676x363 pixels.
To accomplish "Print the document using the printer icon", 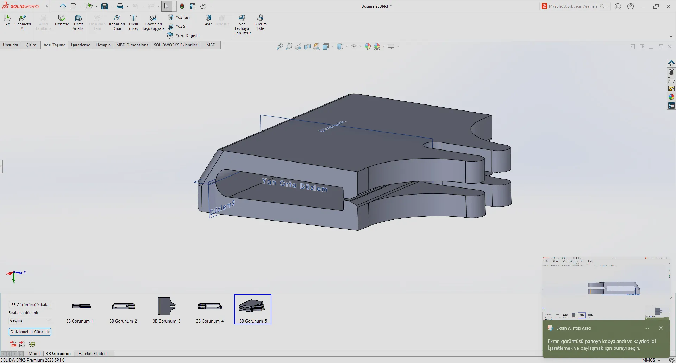I will pyautogui.click(x=120, y=6).
